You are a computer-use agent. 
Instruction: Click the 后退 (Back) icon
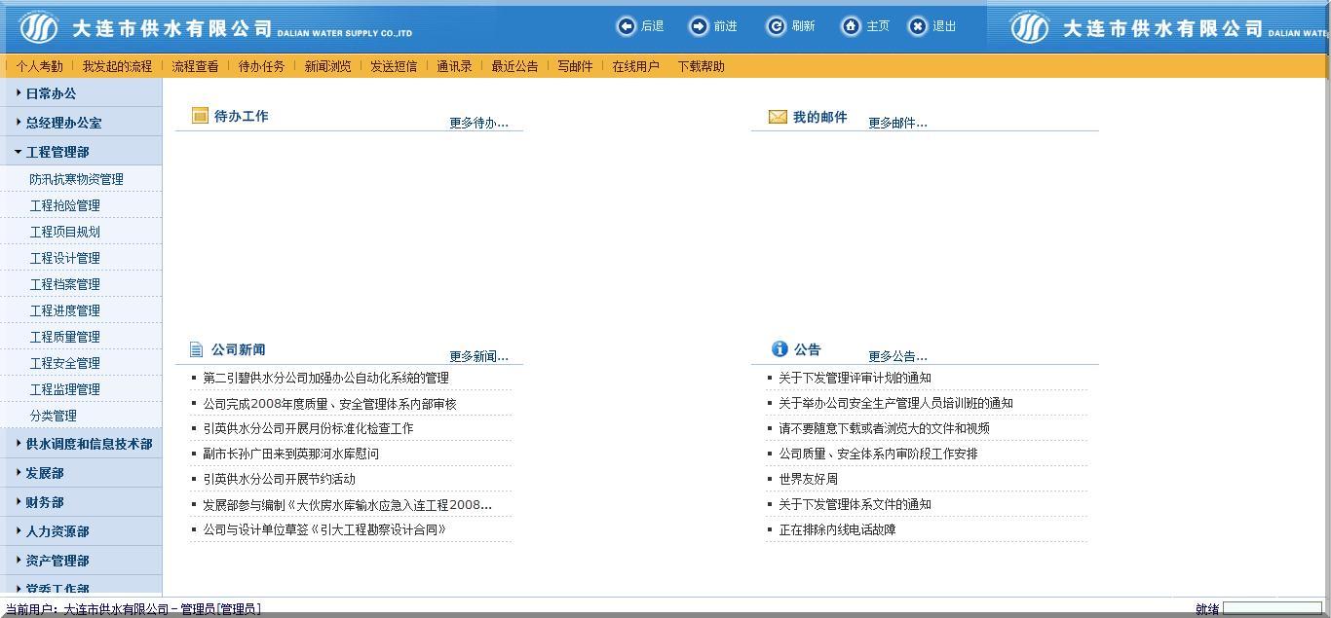[627, 26]
